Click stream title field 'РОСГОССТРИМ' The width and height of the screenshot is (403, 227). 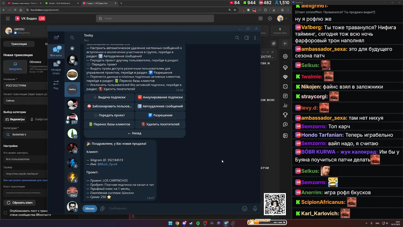(x=25, y=85)
